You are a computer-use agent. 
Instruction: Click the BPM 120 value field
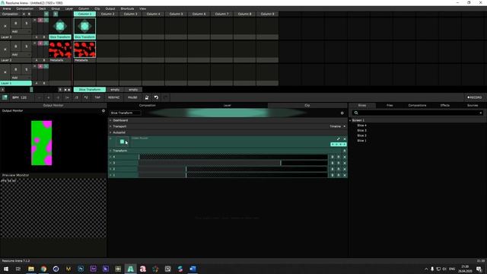(20, 97)
